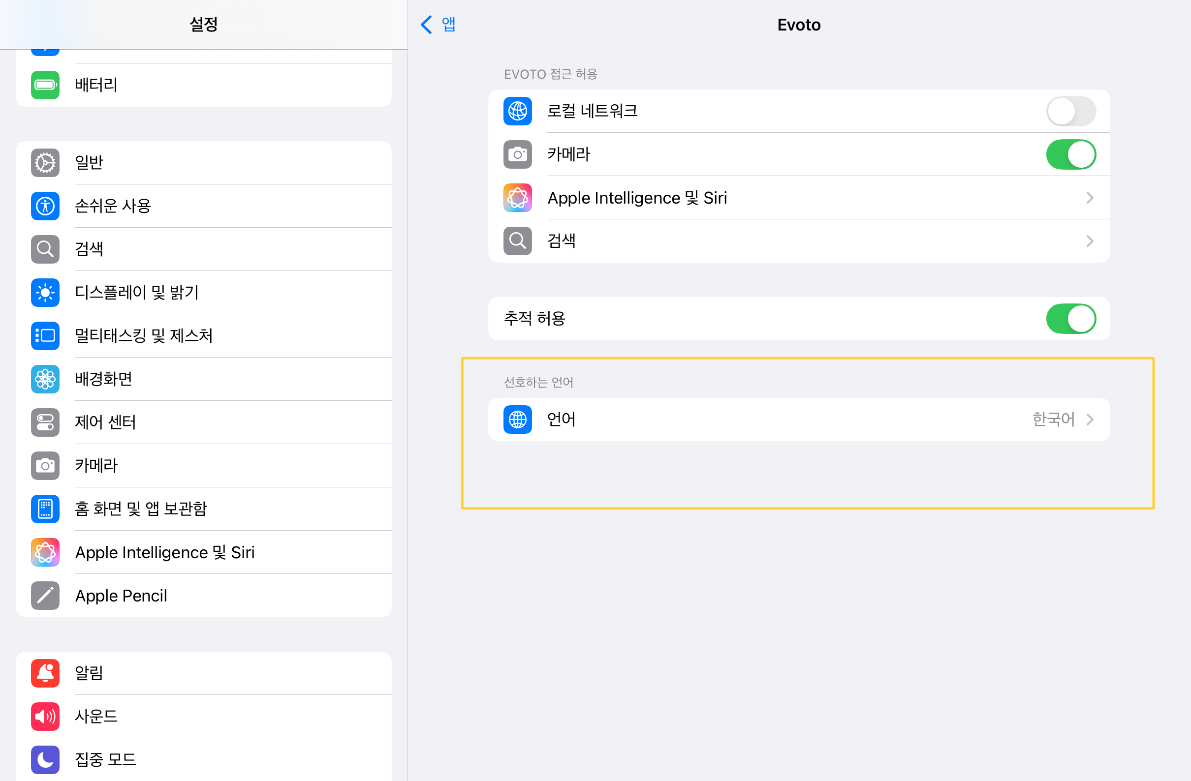
Task: Open the 제어 센터 switches icon
Action: click(45, 422)
